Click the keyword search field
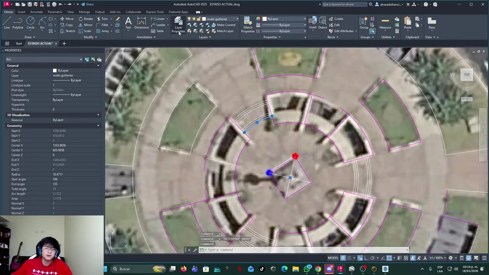 click(x=345, y=4)
